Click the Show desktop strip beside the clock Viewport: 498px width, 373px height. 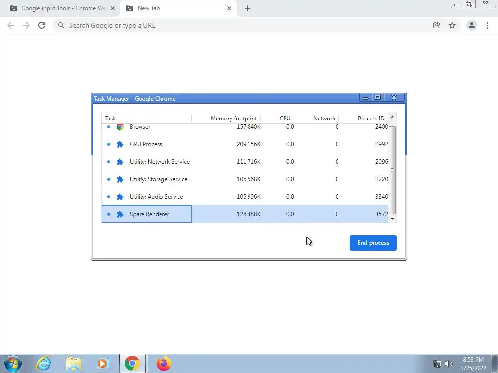[x=495, y=363]
